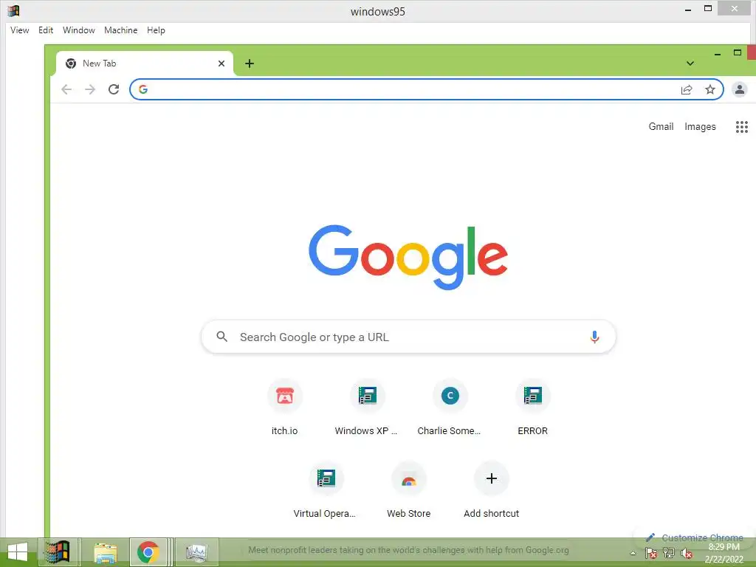Open the itch.io shortcut
The width and height of the screenshot is (756, 567).
pyautogui.click(x=285, y=408)
